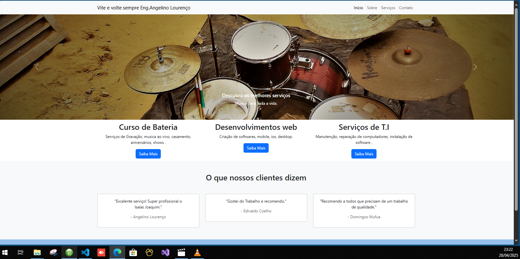Advance to the next carousel slide
The image size is (520, 259).
point(475,67)
